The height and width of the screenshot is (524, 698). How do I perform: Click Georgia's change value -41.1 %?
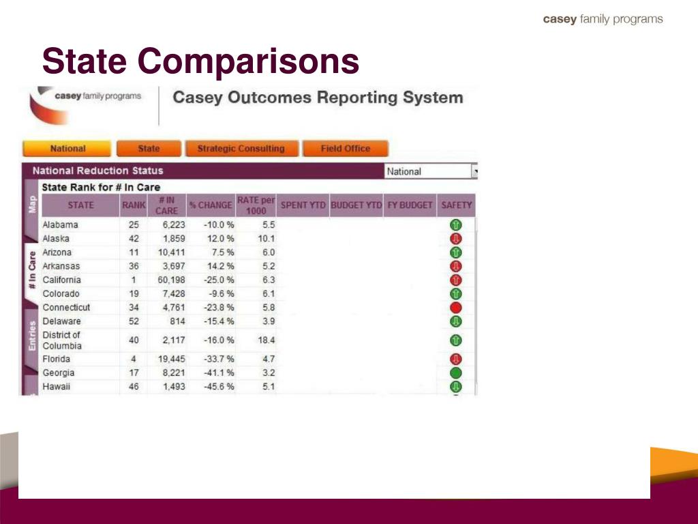tap(219, 373)
